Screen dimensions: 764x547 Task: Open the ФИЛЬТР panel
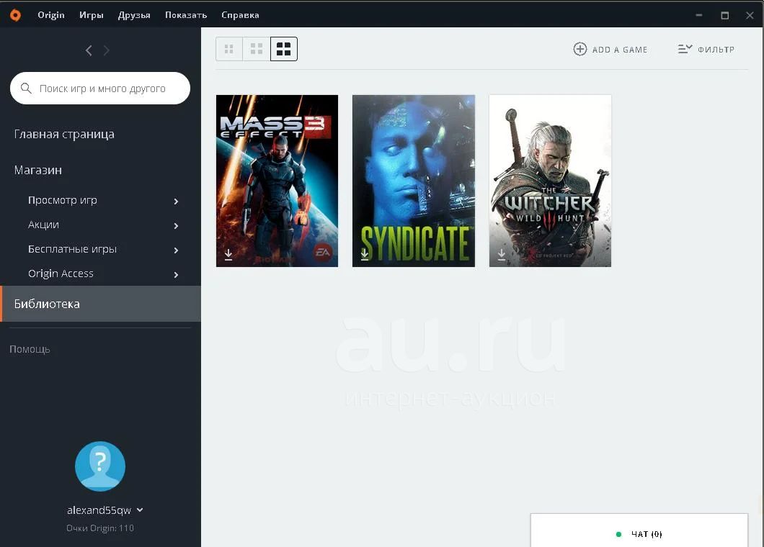click(x=706, y=49)
